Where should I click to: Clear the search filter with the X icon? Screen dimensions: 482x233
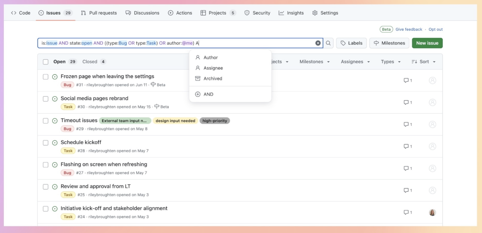tap(318, 43)
